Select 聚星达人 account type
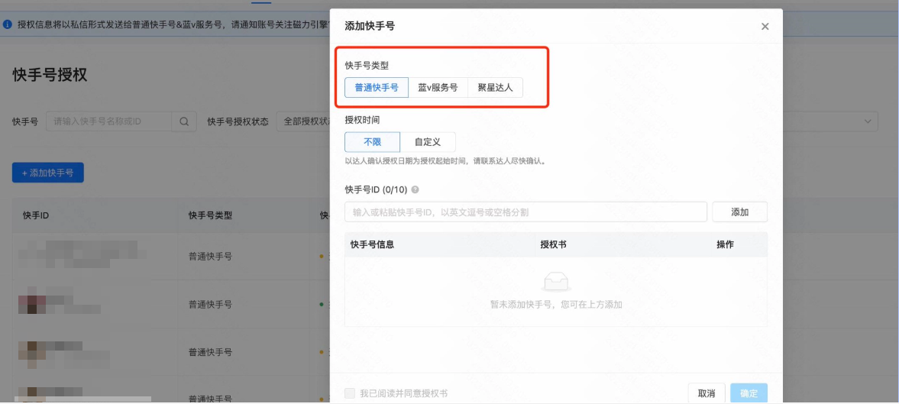The width and height of the screenshot is (899, 404). 496,88
